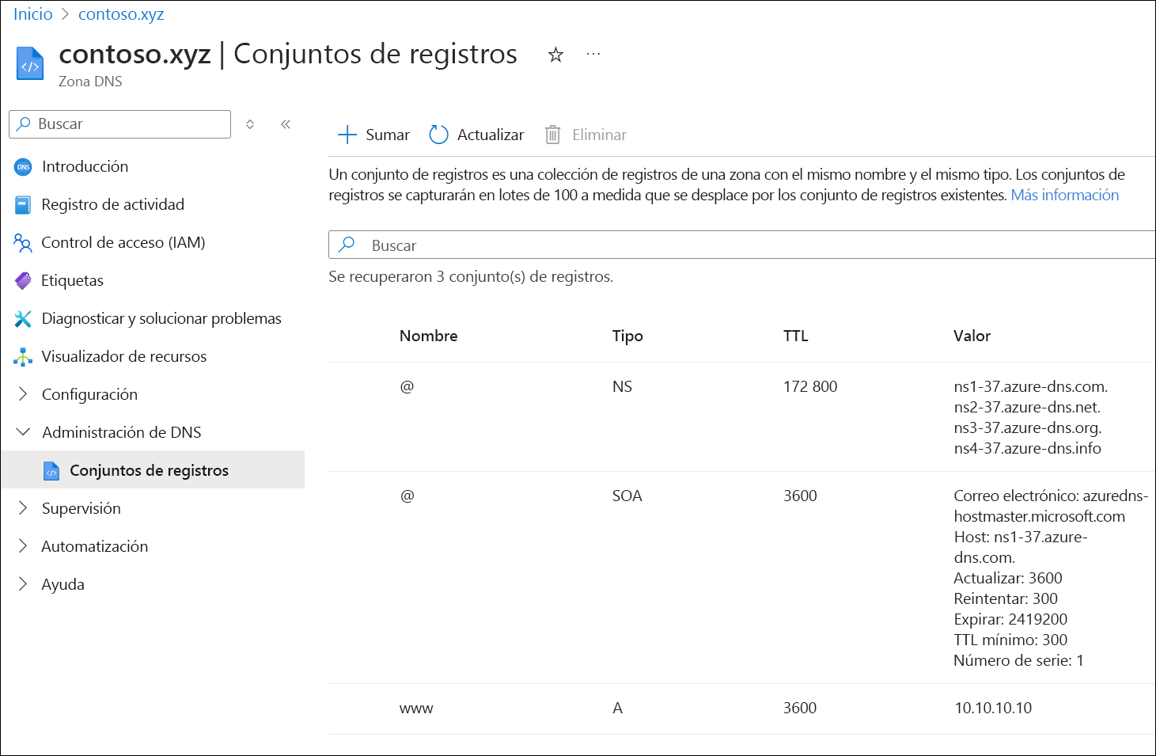Click the Etiquetas tag icon

point(23,280)
